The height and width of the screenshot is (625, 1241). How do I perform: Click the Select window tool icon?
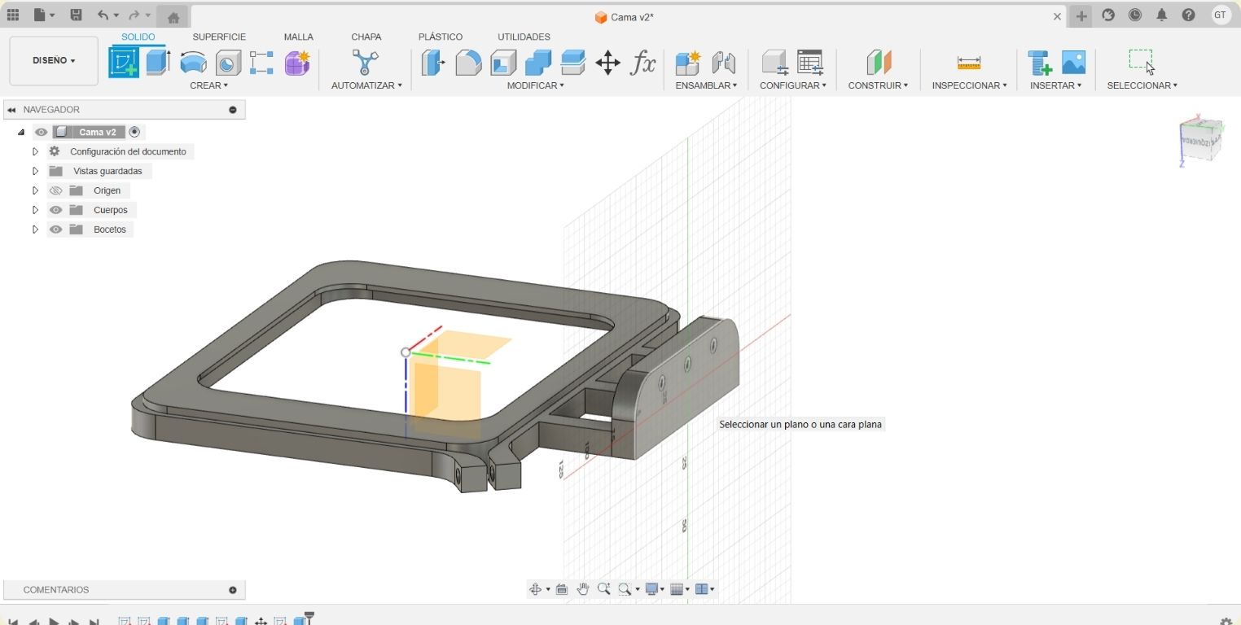(x=1142, y=63)
